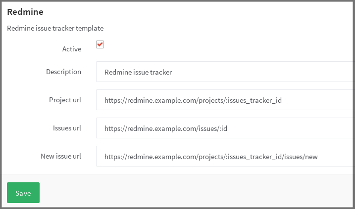Click the Redmine issue tracker template subtitle

(x=55, y=28)
